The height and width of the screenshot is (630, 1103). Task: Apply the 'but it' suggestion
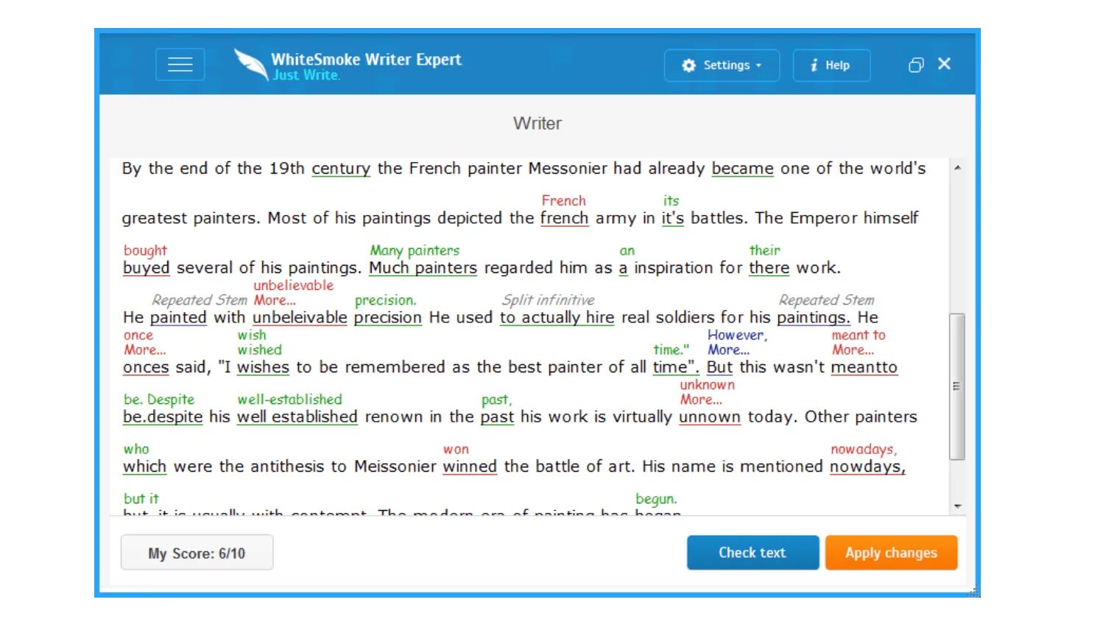point(141,499)
